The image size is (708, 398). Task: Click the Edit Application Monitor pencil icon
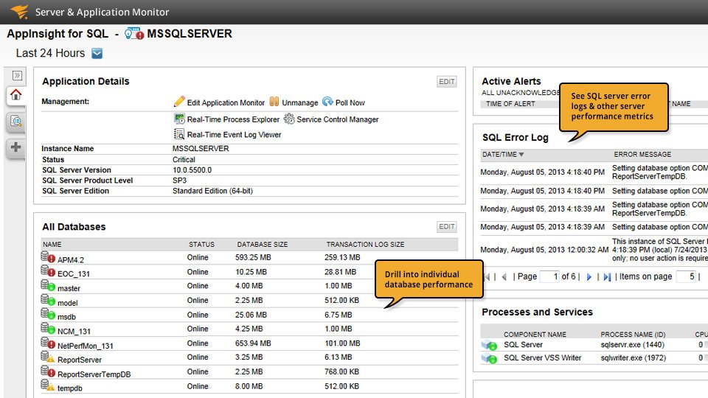click(179, 102)
